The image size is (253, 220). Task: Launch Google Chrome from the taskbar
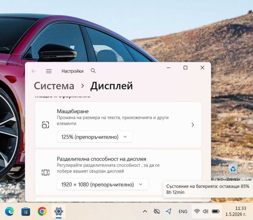click(x=42, y=211)
